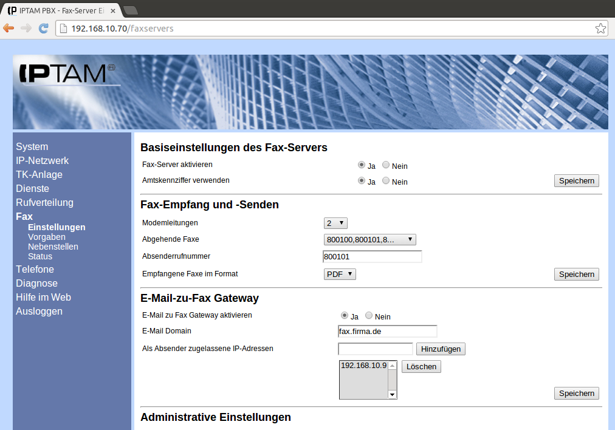This screenshot has width=615, height=430.
Task: Click the browser forward arrow
Action: [x=26, y=28]
